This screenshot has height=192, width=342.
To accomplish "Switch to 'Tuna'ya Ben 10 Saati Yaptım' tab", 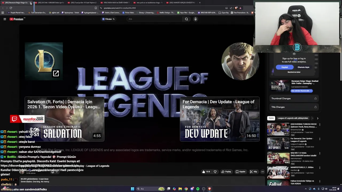I will coord(82,3).
